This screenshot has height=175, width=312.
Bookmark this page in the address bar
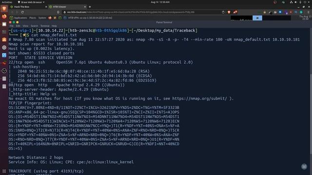(x=58, y=12)
